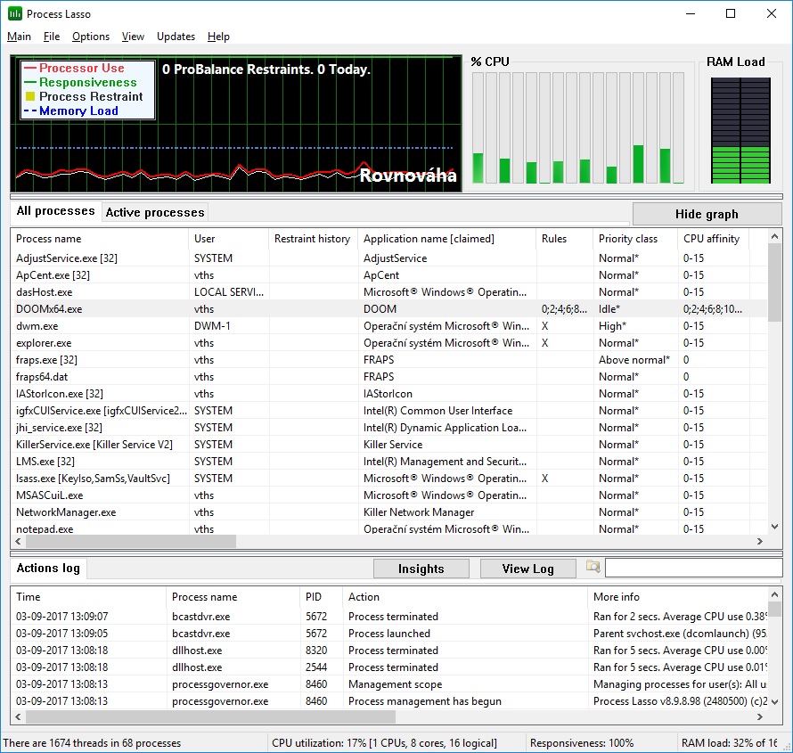The height and width of the screenshot is (753, 793).
Task: Click the Process Lasso title bar icon
Action: 15,13
